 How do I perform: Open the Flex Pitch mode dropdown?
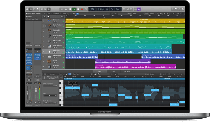pyautogui.click(x=82, y=74)
